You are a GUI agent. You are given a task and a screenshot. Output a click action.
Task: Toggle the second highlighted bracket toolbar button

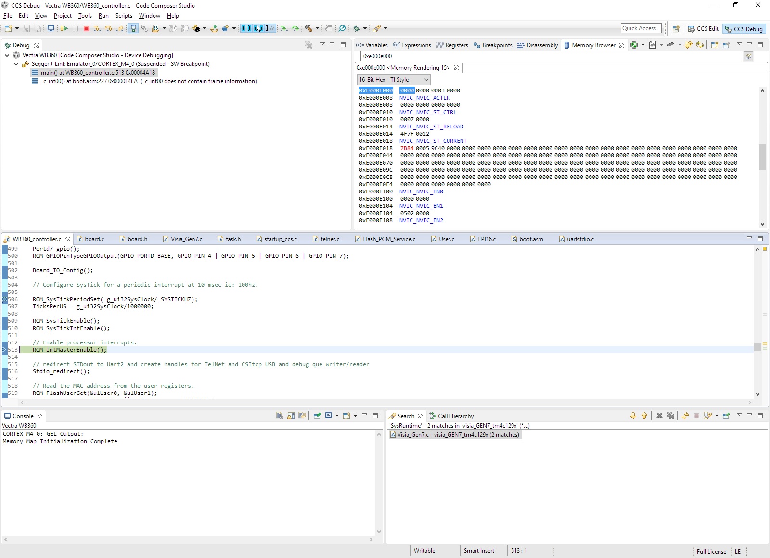258,28
